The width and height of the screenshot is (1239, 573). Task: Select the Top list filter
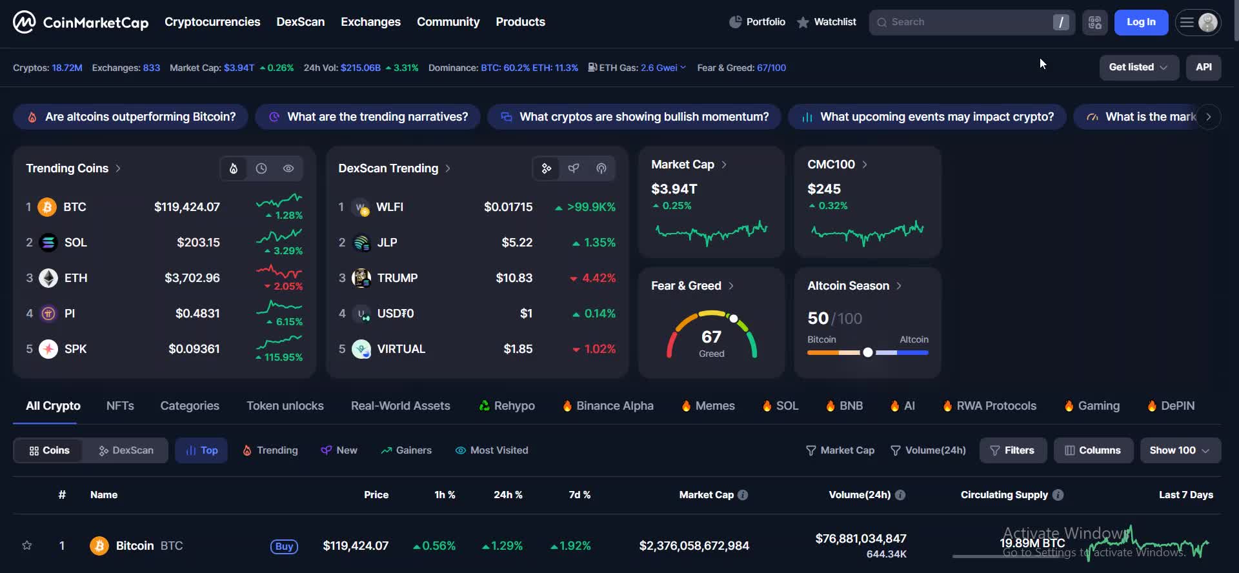click(201, 450)
